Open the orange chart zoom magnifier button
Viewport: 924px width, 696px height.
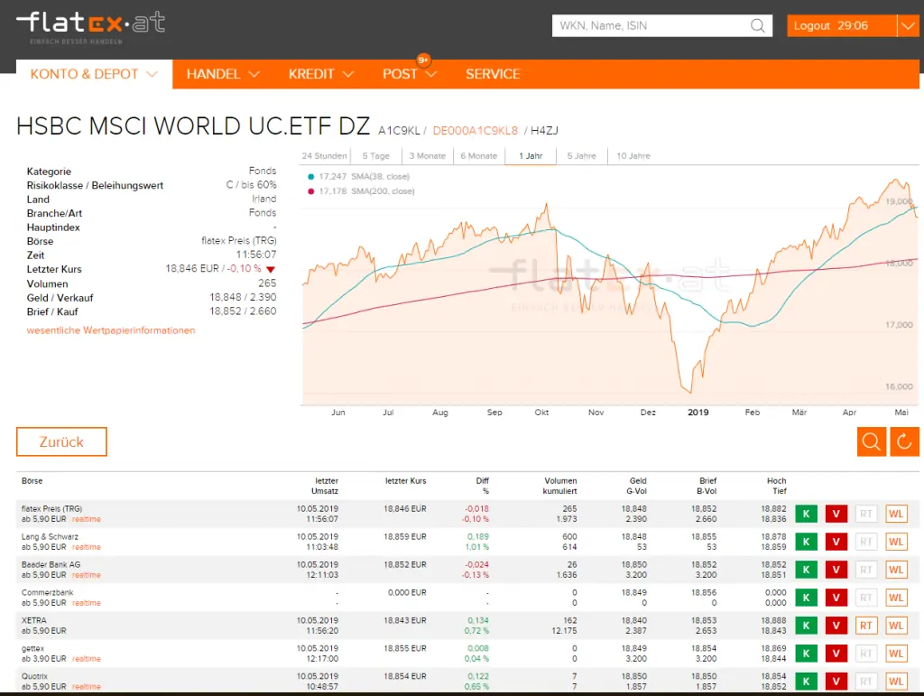click(872, 441)
